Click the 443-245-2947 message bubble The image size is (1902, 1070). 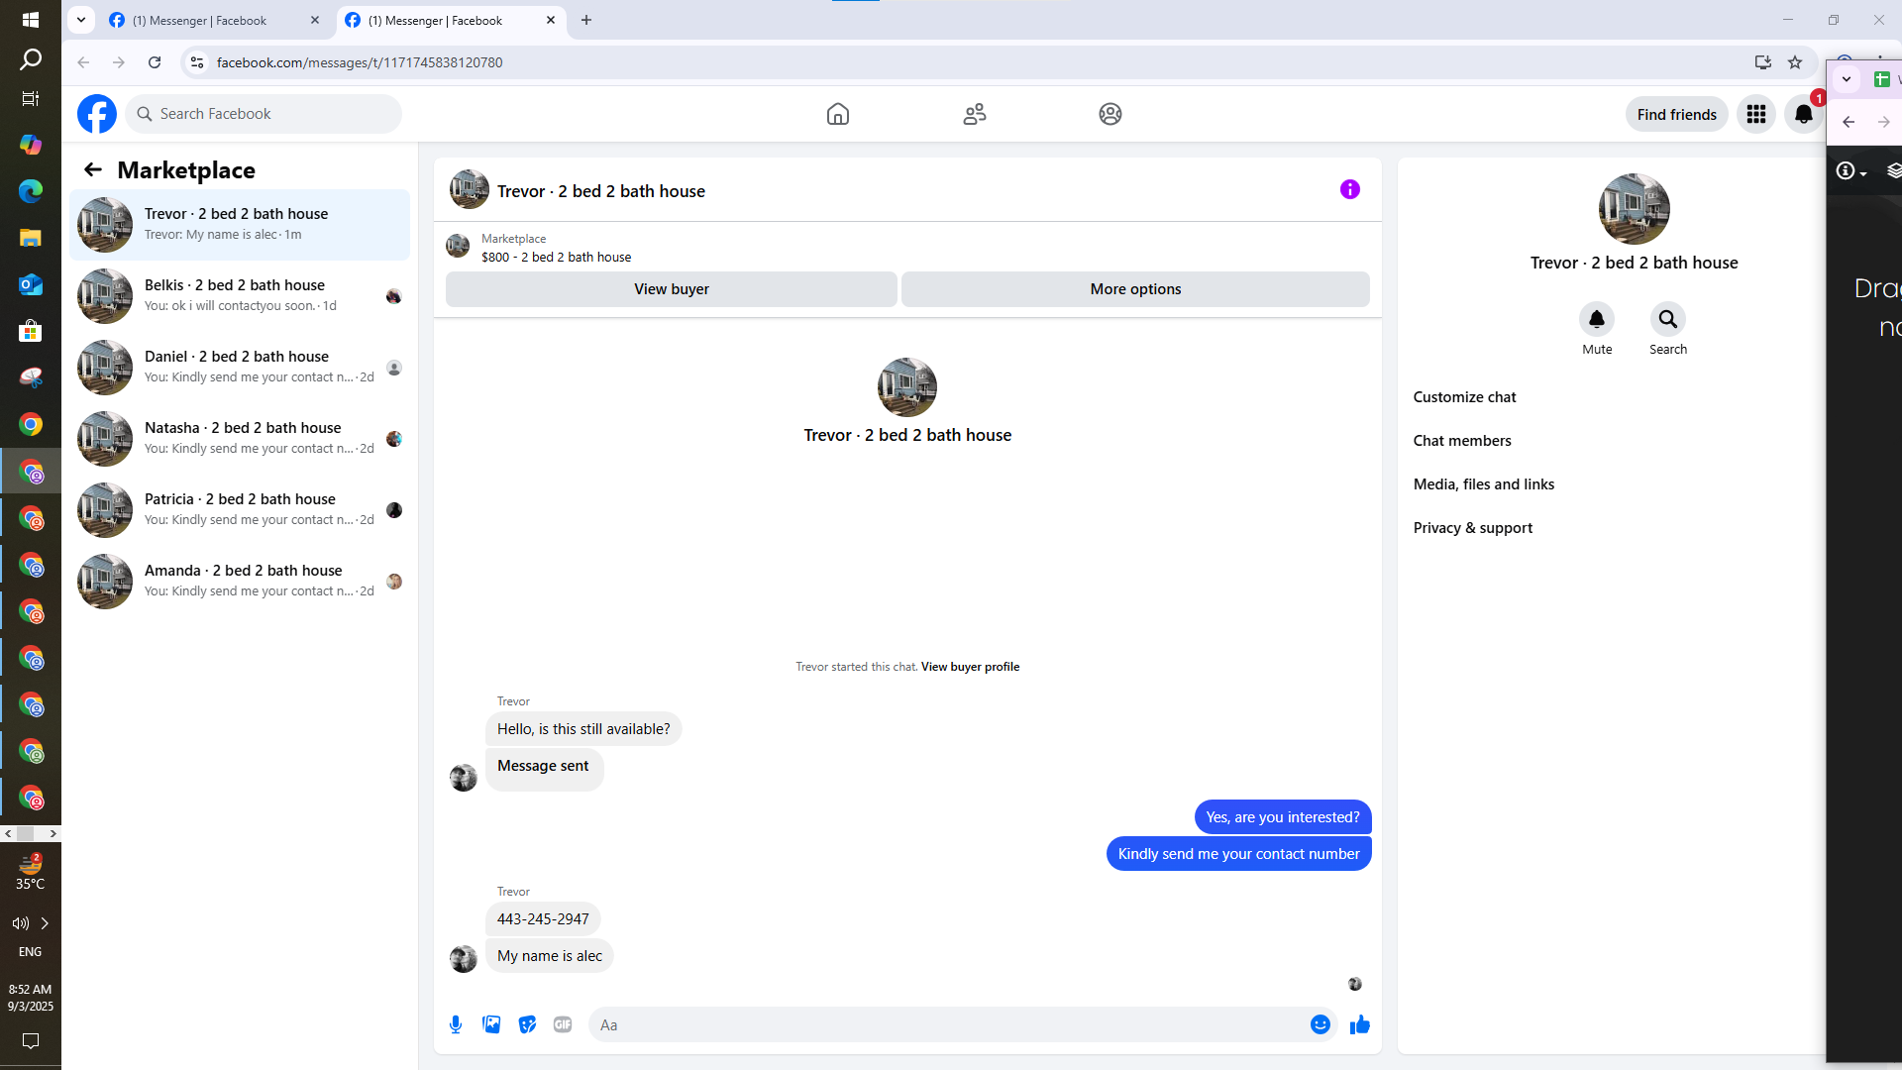coord(543,919)
